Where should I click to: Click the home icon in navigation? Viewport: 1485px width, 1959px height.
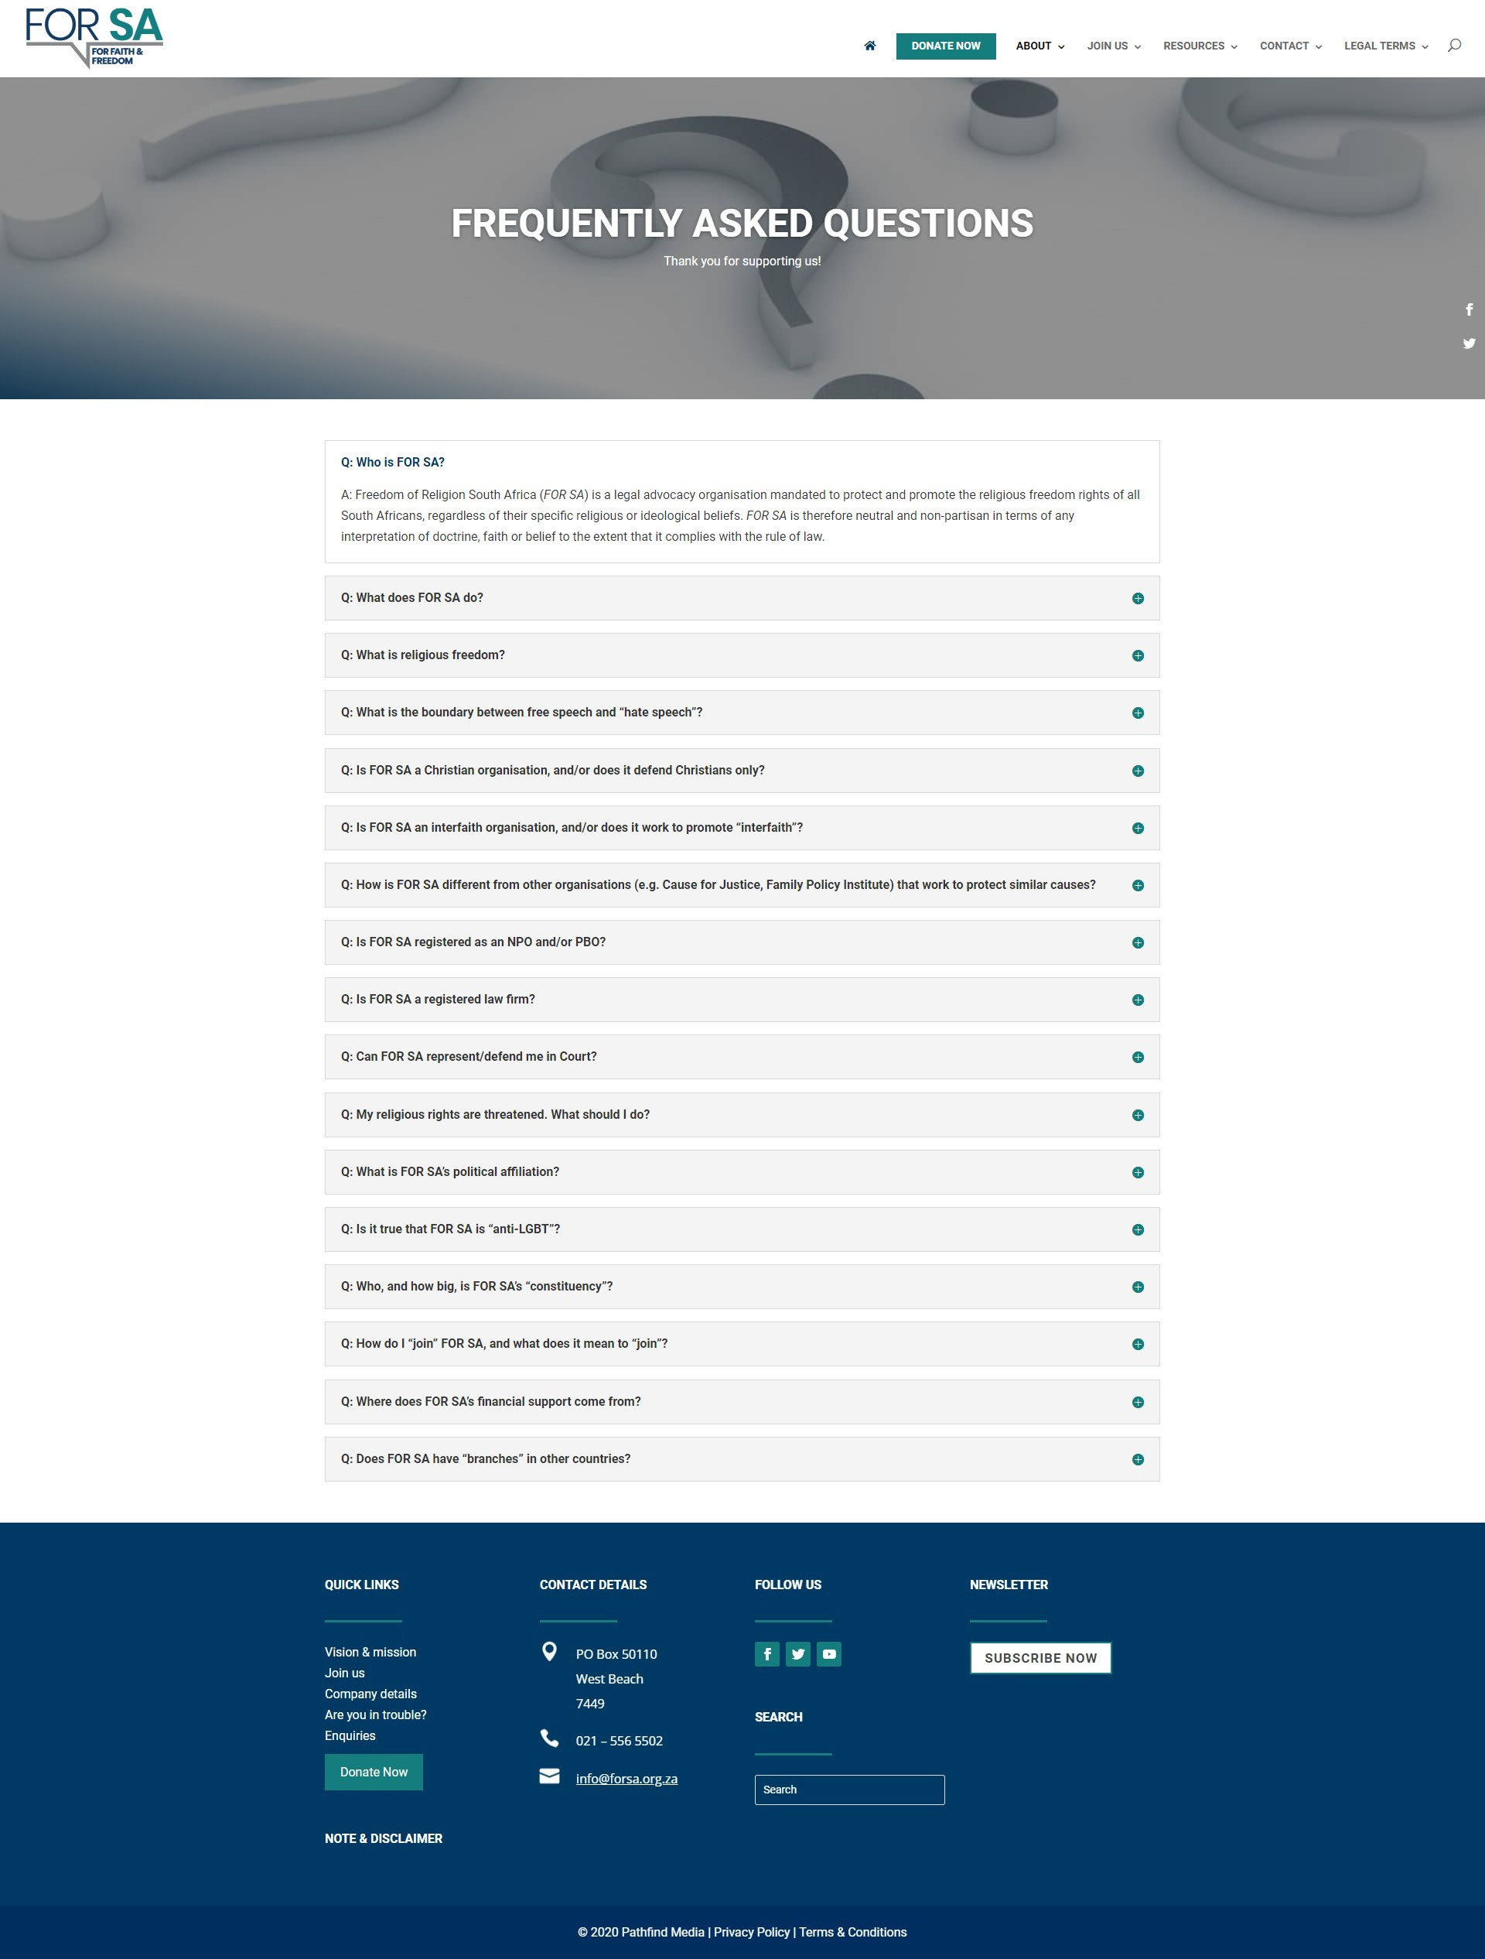point(869,46)
